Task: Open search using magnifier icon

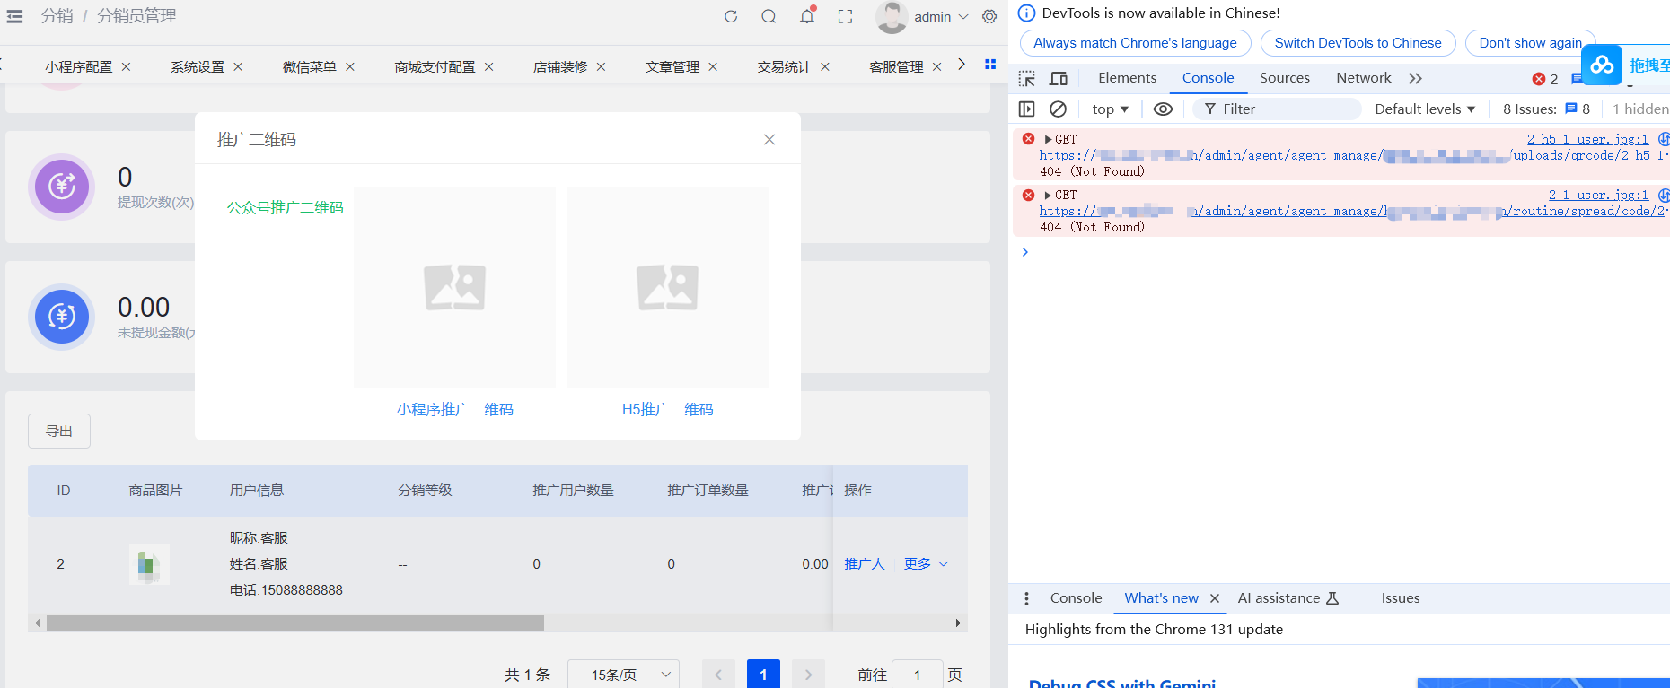Action: tap(769, 16)
